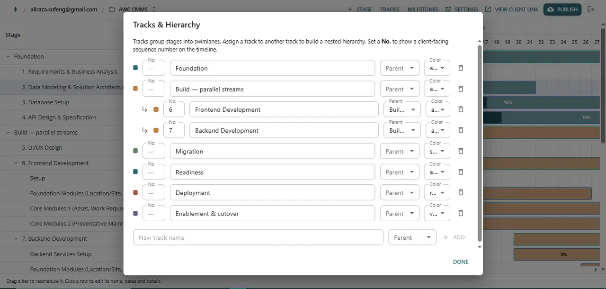The width and height of the screenshot is (606, 289).
Task: Collapse the 7. Backend Development stage group
Action: (16, 239)
